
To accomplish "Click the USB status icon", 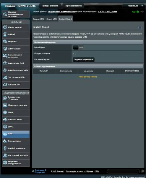I will click(x=142, y=12).
